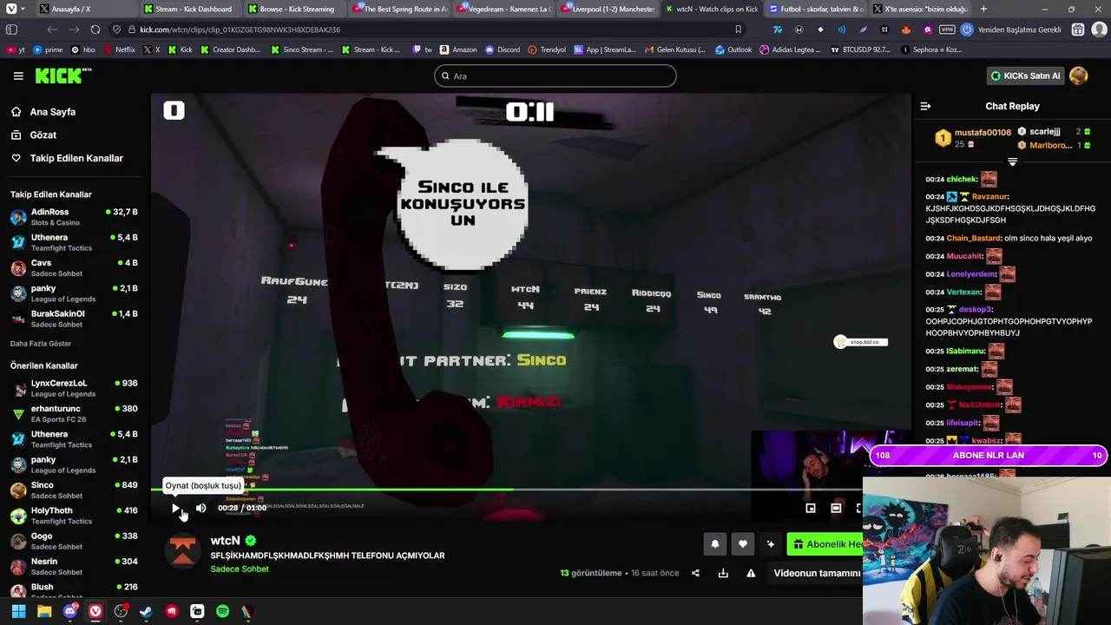Viewport: 1111px width, 625px height.
Task: Click the sparkle button next to heart
Action: pos(770,544)
